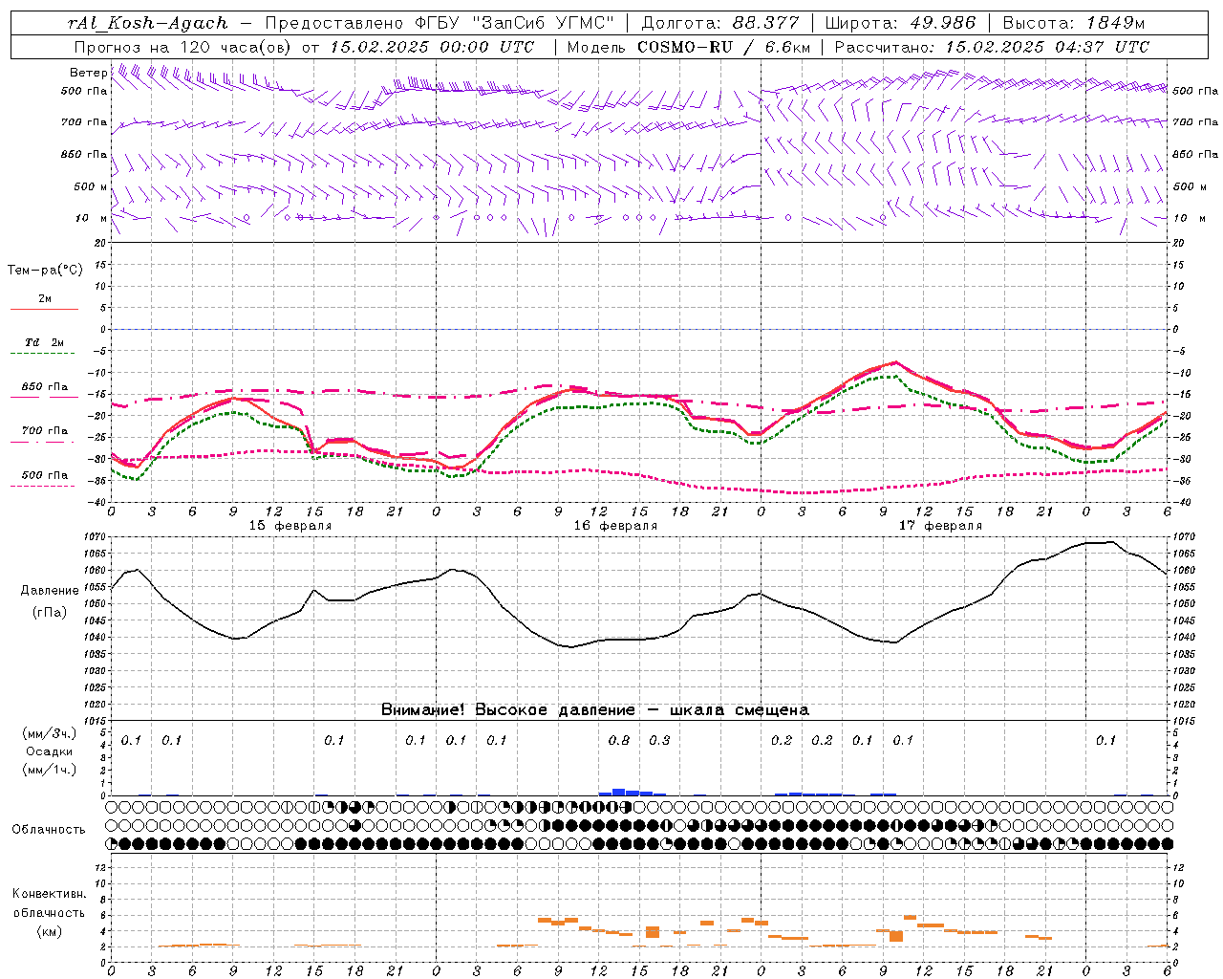Click the 17 февраля date label
Screen dimensions: 1223x979
click(x=940, y=526)
